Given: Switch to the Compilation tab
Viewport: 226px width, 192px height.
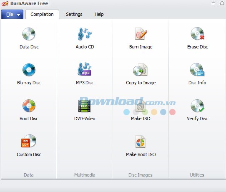Looking at the screenshot, I should pos(42,14).
